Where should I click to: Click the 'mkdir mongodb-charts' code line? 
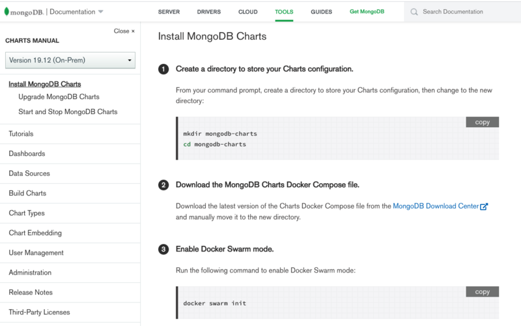pyautogui.click(x=220, y=134)
